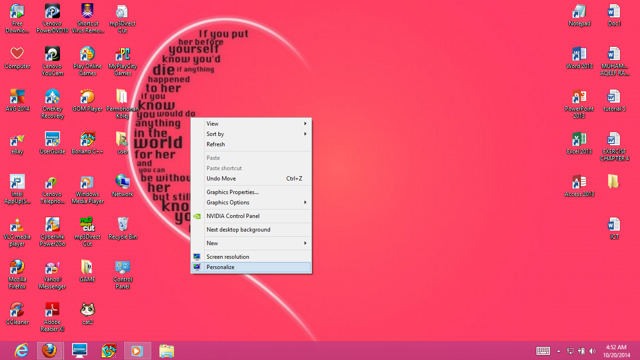Open File Explorer on the taskbar

click(x=166, y=351)
